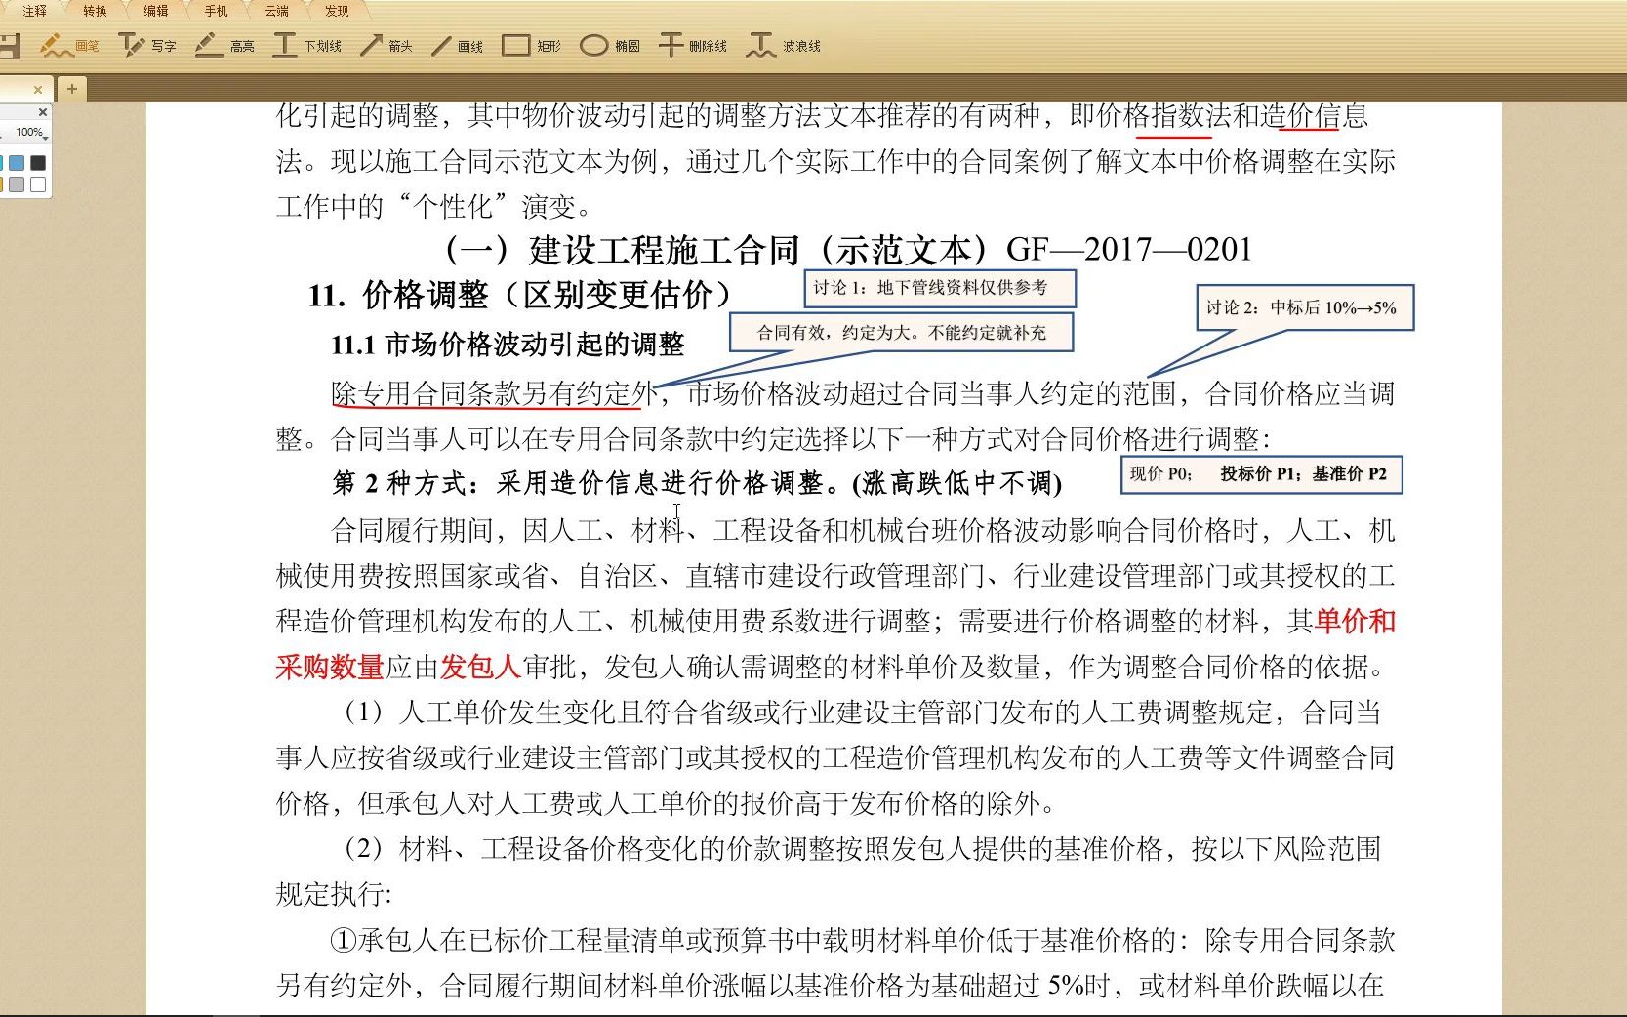The image size is (1627, 1017).
Task: Click subheading '11.1 市场价格波动引起的调整'
Action: pyautogui.click(x=508, y=345)
